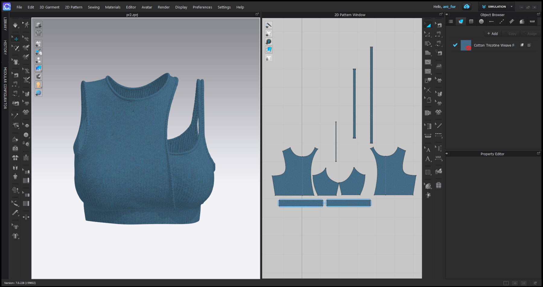The width and height of the screenshot is (543, 287).
Task: Select the Add Text tool in 2D window
Action: point(428,159)
